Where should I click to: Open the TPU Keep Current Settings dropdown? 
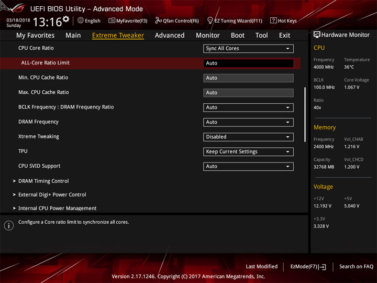(x=248, y=151)
